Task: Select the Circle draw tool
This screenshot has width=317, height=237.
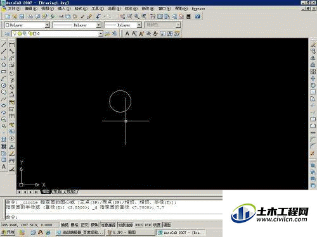Action: [4, 85]
